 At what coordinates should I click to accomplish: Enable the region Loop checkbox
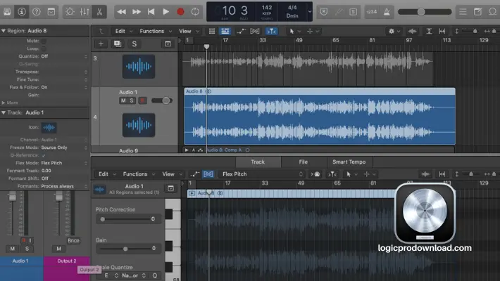pos(44,48)
